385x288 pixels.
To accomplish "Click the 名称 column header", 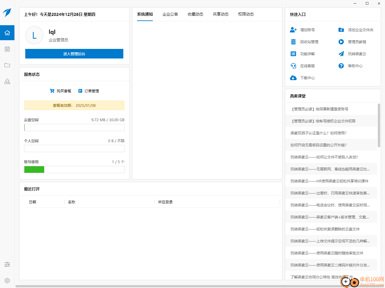I will point(72,202).
